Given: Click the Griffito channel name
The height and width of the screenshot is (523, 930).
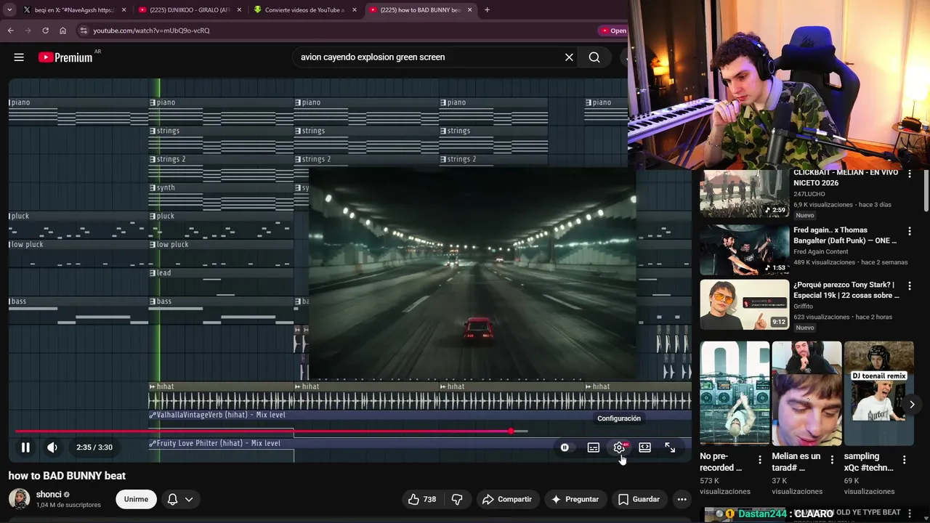Looking at the screenshot, I should [803, 307].
